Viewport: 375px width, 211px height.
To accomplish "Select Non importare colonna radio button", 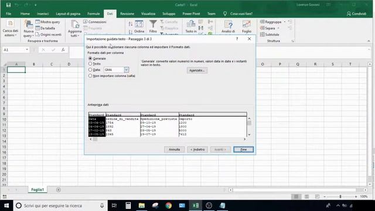I will (90, 76).
